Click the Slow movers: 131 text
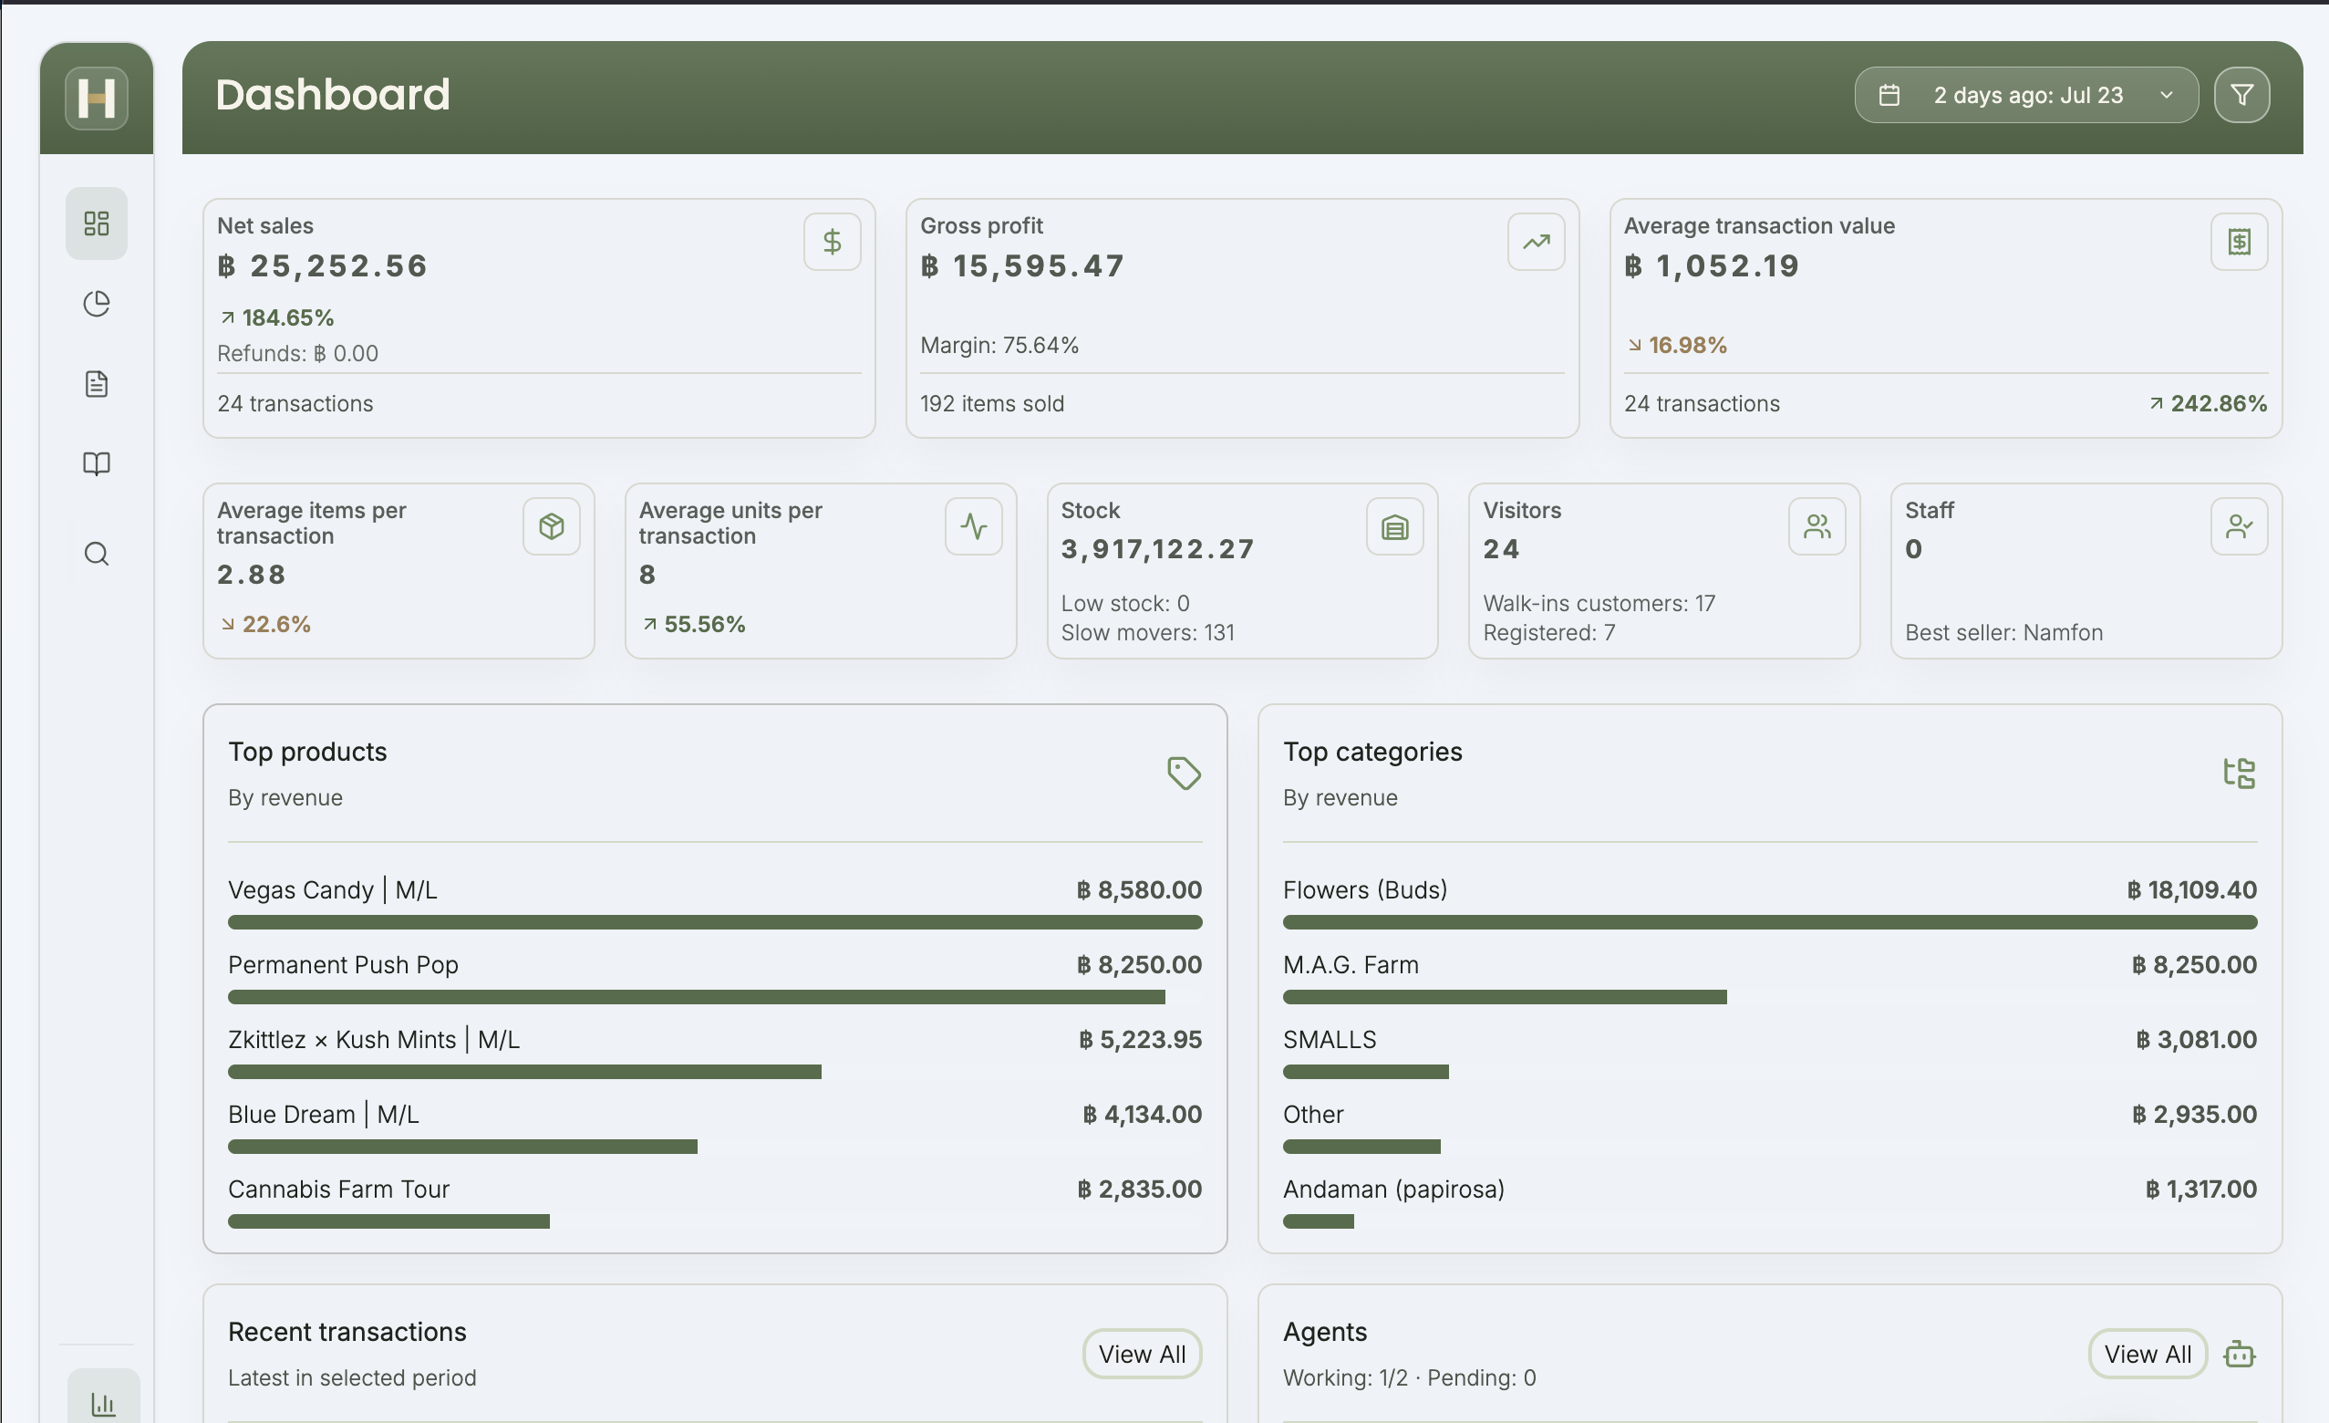This screenshot has width=2329, height=1423. [x=1147, y=632]
